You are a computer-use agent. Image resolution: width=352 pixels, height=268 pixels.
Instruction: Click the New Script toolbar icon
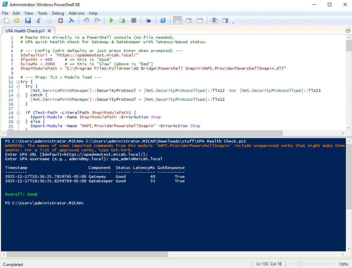tap(6, 21)
